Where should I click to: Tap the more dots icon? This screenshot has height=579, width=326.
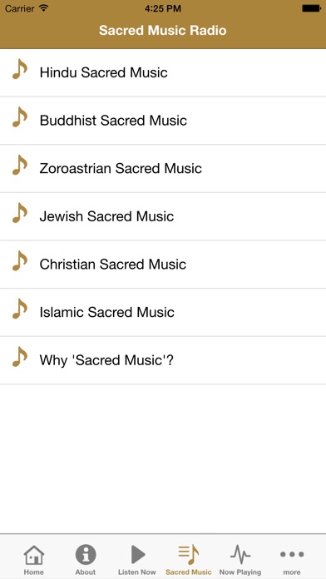(x=292, y=554)
